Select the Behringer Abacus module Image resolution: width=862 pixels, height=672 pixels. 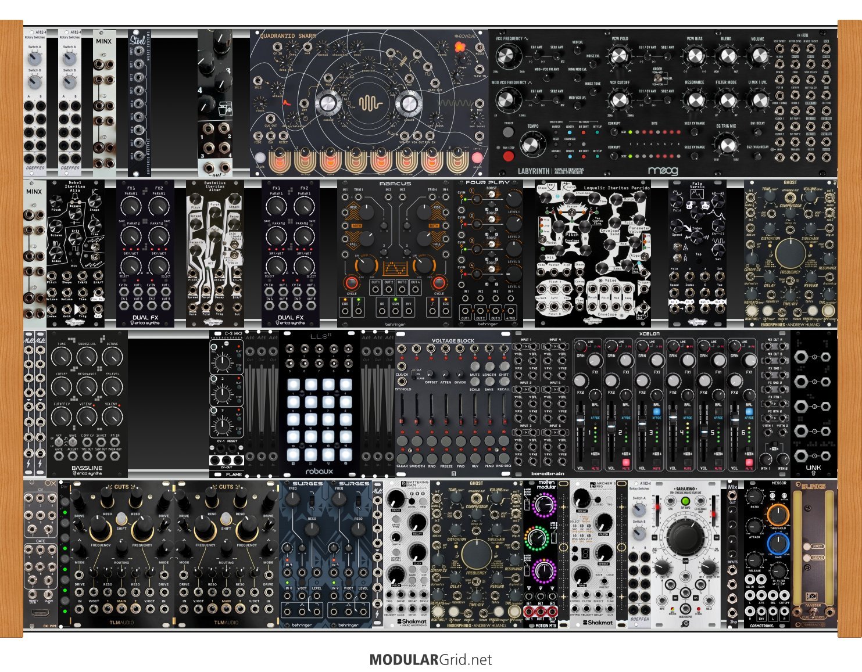395,254
